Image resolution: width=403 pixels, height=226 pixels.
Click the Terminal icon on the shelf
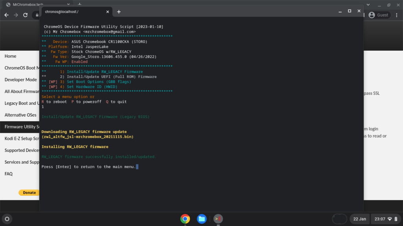(218, 219)
